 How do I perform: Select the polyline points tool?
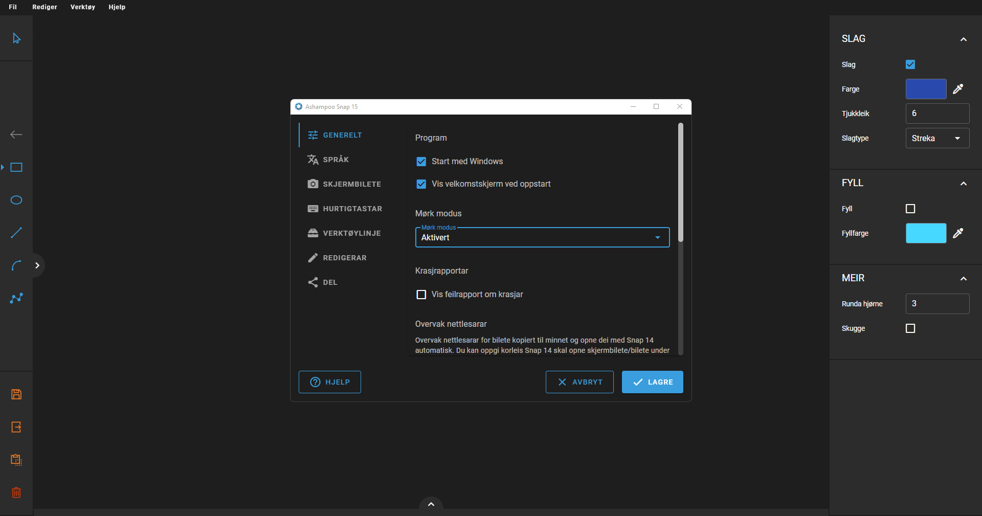[x=16, y=298]
